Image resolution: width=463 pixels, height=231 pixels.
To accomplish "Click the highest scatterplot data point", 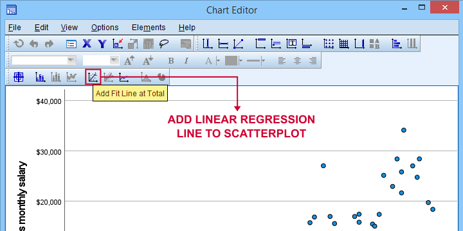I will 404,130.
